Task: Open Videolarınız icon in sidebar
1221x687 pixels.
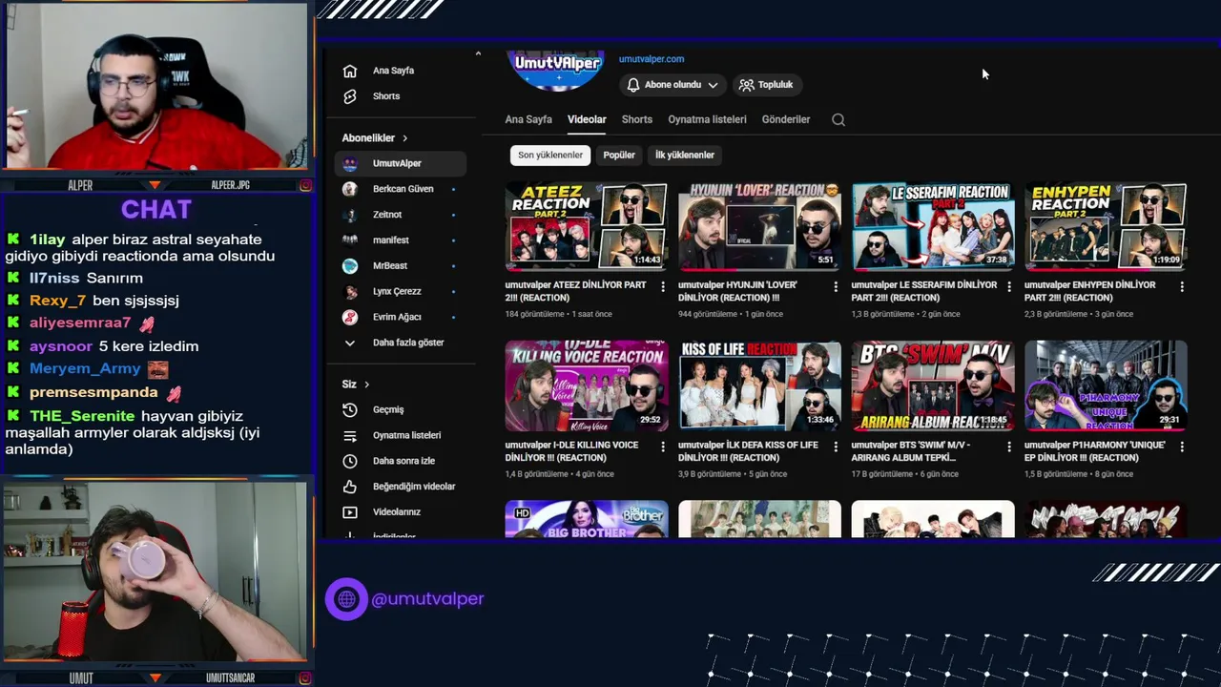Action: pos(350,512)
